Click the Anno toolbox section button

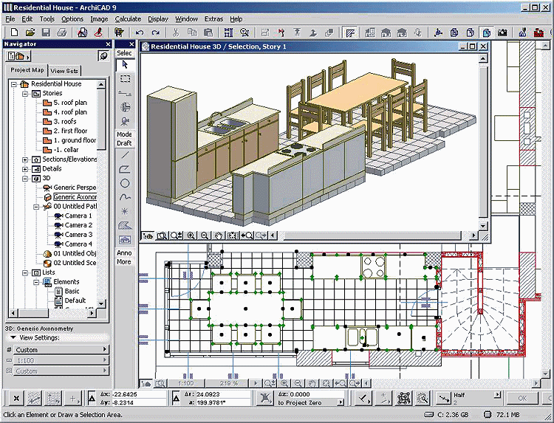[124, 253]
